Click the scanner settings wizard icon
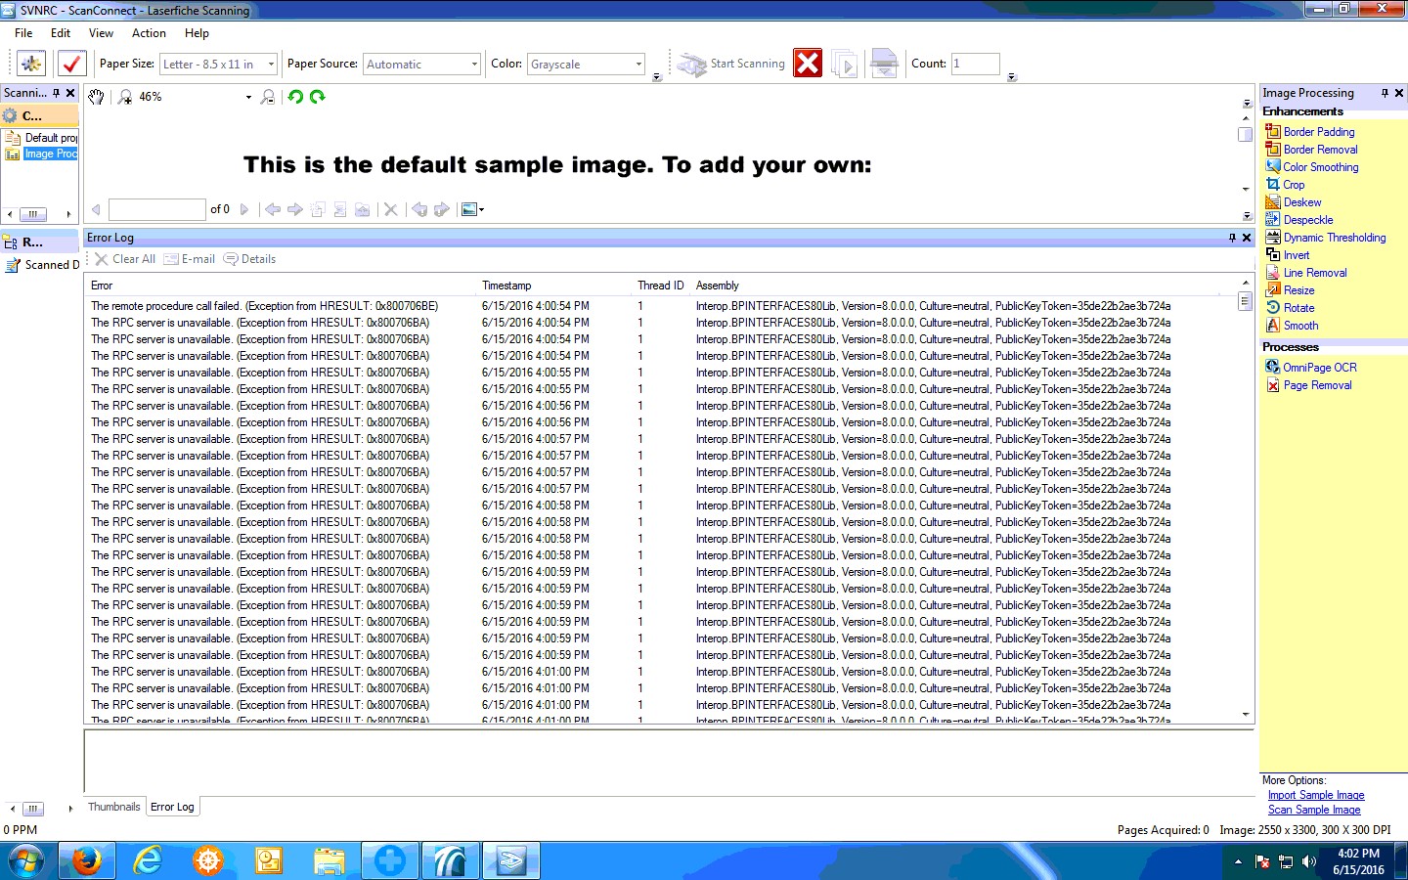Viewport: 1408px width, 880px height. tap(31, 64)
